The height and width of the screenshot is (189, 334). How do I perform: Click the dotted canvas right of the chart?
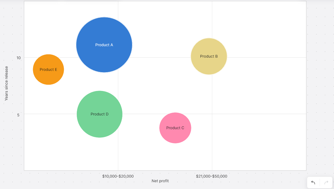(320, 81)
